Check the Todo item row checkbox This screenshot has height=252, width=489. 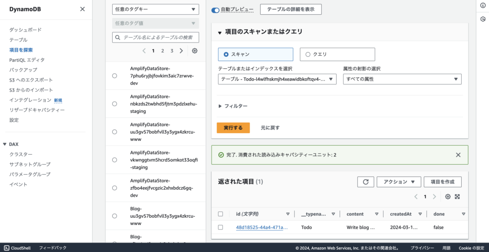coord(221,227)
